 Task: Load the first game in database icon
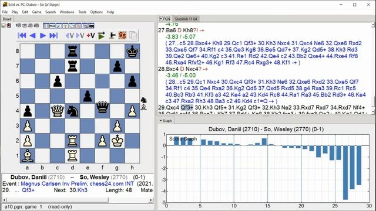[18, 26]
